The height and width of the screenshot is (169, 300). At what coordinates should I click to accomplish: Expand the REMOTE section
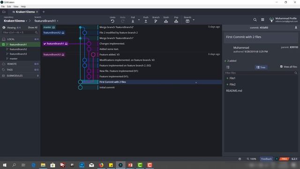tap(20, 64)
